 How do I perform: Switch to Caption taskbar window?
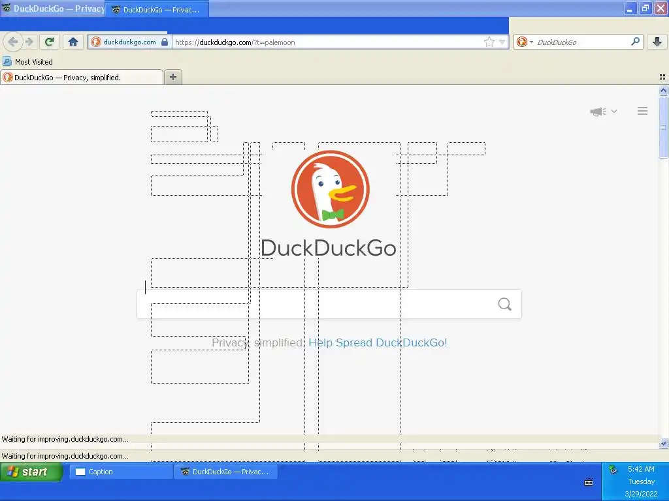(x=121, y=472)
